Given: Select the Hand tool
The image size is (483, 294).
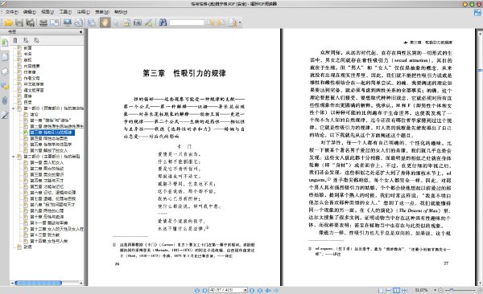Looking at the screenshot, I should click(105, 22).
